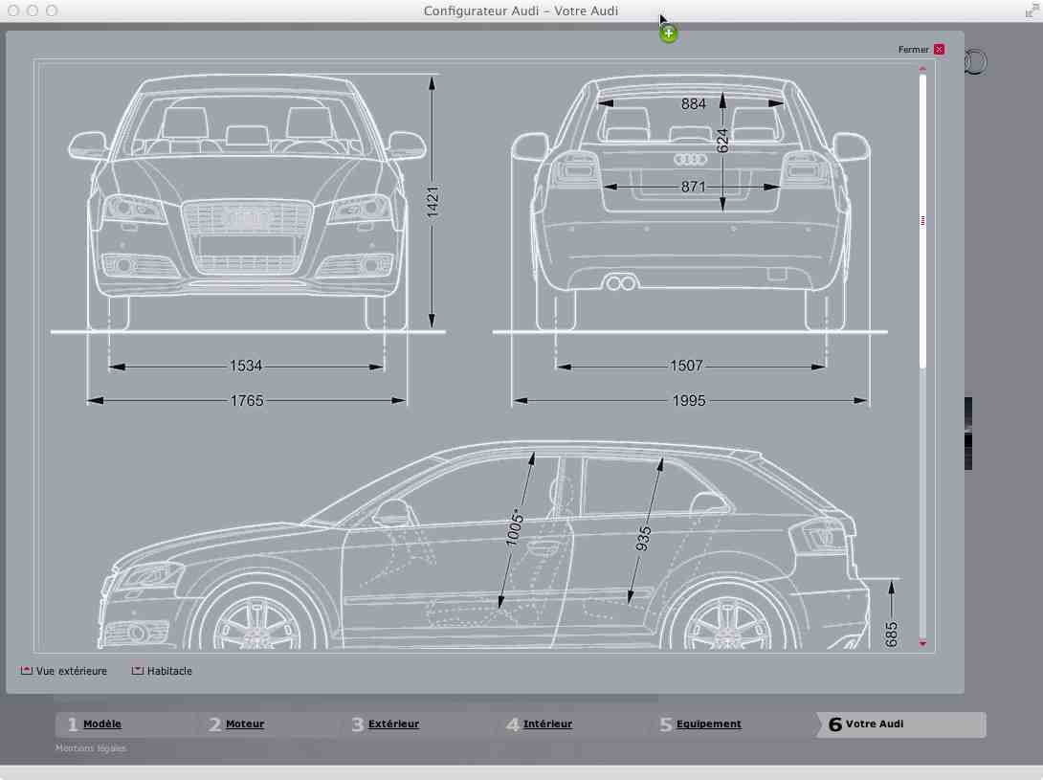This screenshot has width=1043, height=780.
Task: Click the 685 loading height value
Action: pos(892,635)
